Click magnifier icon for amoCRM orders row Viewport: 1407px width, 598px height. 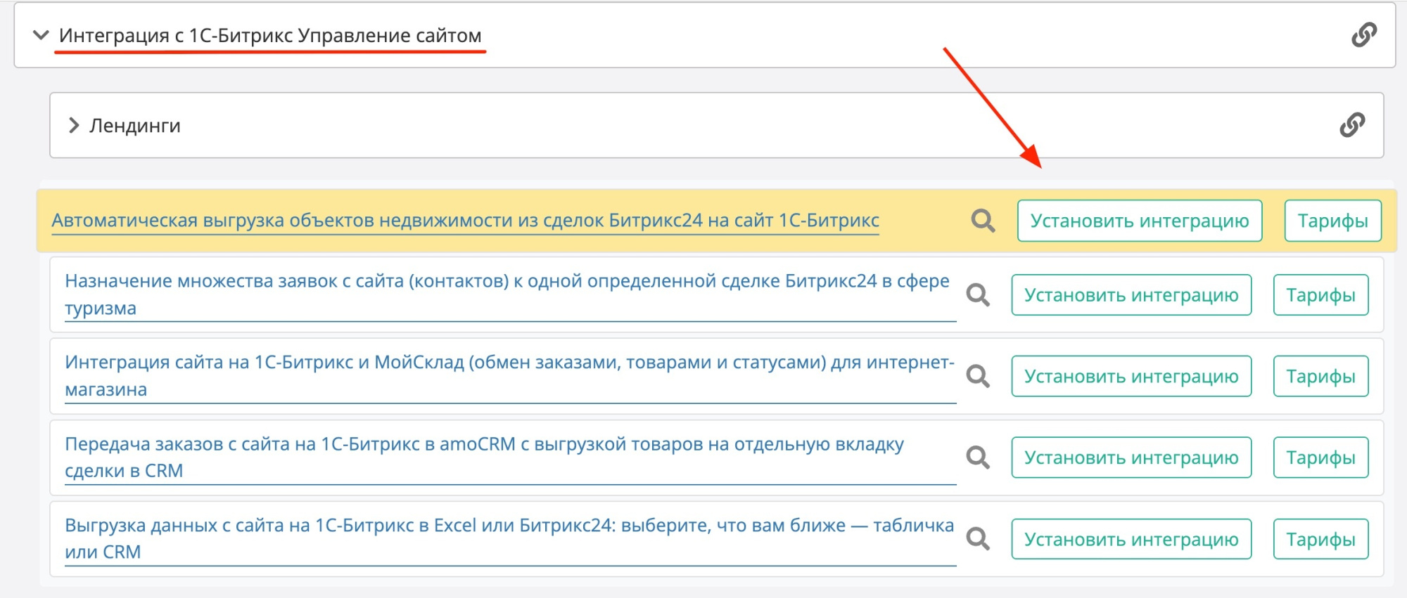click(978, 457)
